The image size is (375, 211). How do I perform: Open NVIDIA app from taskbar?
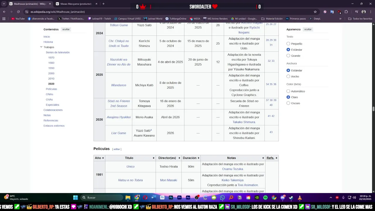(257, 198)
